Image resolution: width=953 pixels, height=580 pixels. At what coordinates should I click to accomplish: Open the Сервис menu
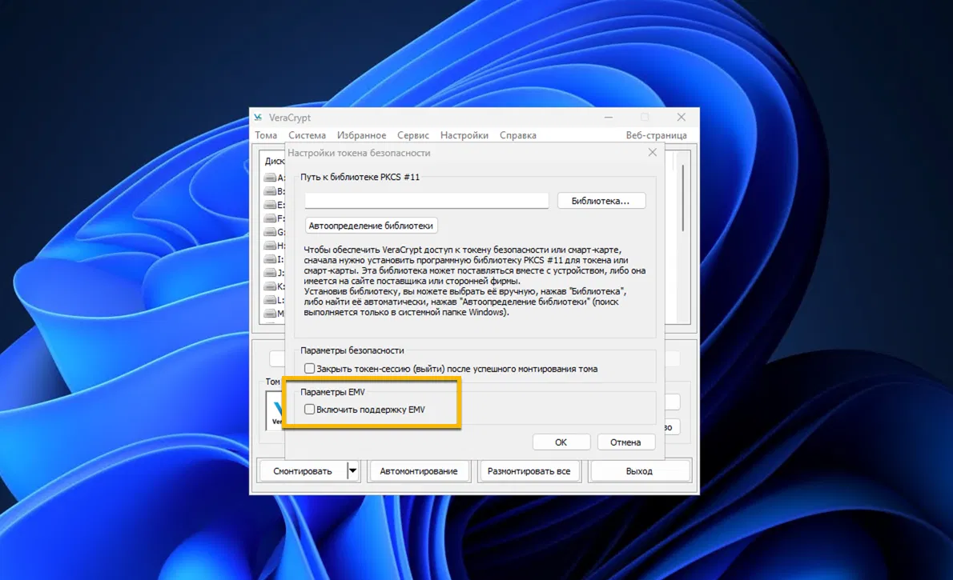412,135
